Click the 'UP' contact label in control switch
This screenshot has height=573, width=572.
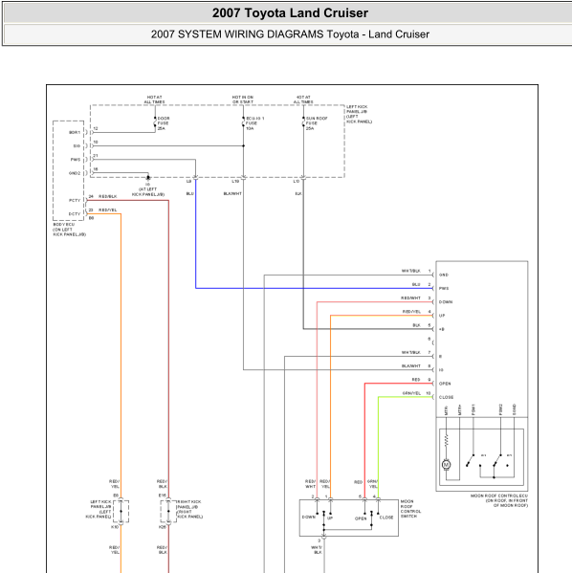click(330, 518)
